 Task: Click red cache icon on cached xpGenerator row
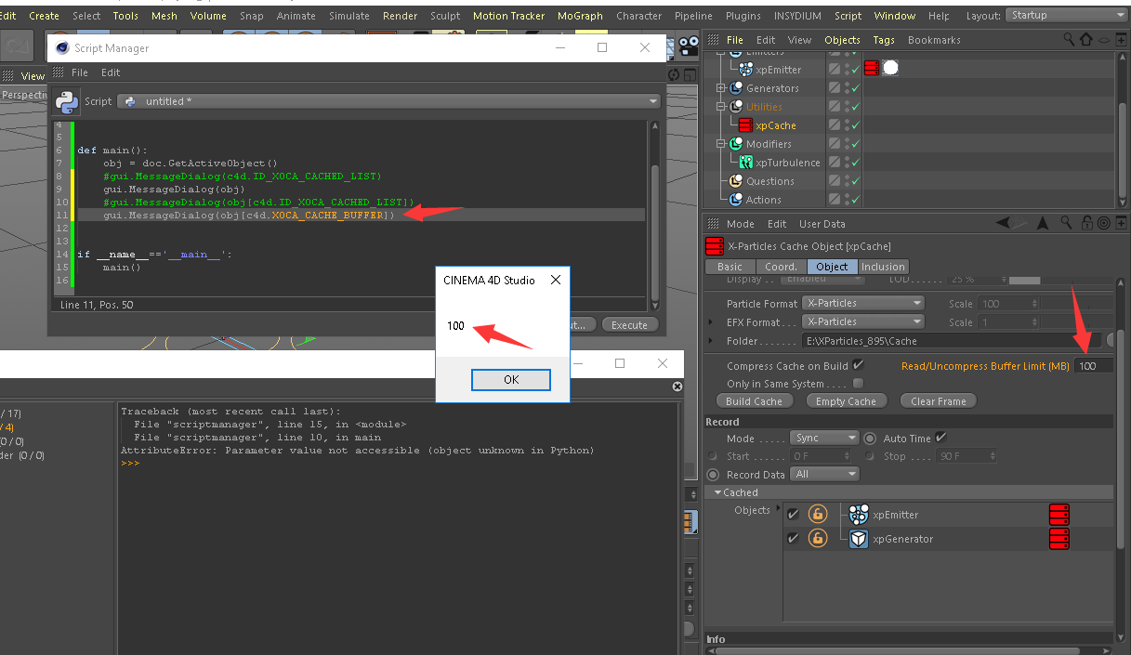[x=1059, y=539]
